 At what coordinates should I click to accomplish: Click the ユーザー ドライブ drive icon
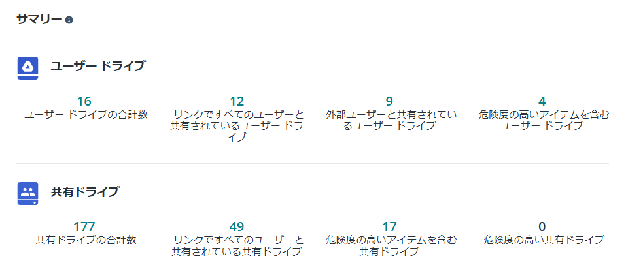(x=28, y=68)
